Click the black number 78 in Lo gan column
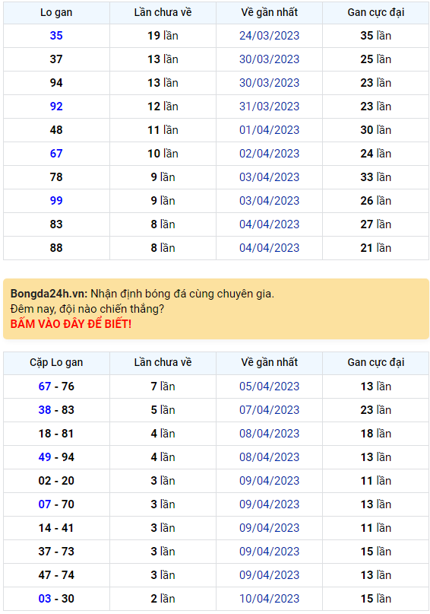 (x=56, y=177)
